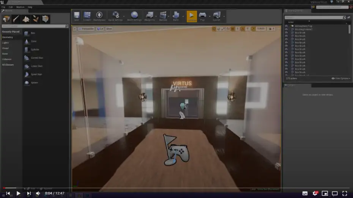Image resolution: width=353 pixels, height=198 pixels.
Task: Open Play options dropdown arrow
Action: [x=210, y=16]
